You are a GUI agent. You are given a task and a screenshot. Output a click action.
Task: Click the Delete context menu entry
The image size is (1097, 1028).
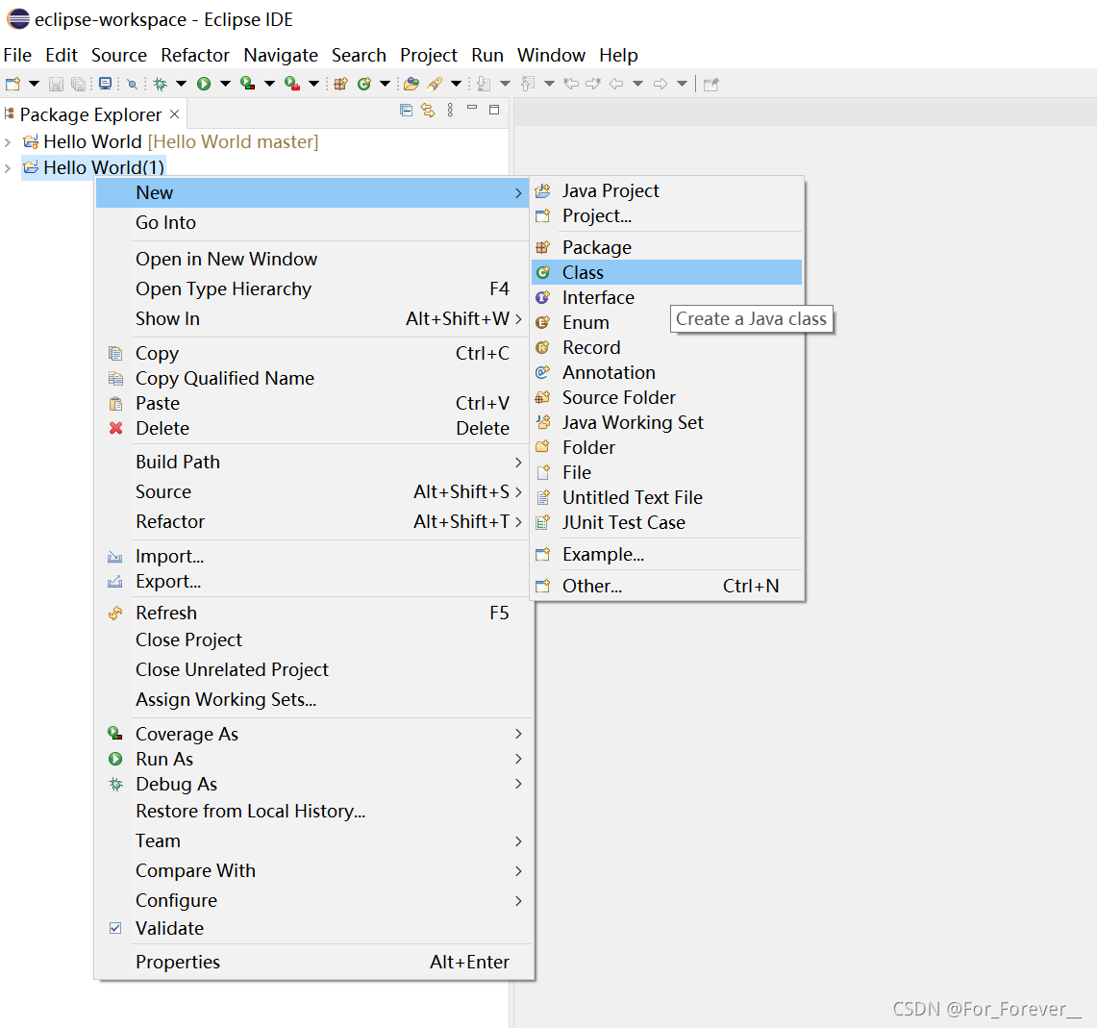click(313, 428)
